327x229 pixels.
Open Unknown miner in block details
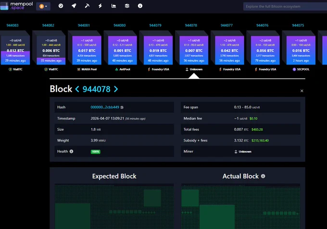point(243,152)
